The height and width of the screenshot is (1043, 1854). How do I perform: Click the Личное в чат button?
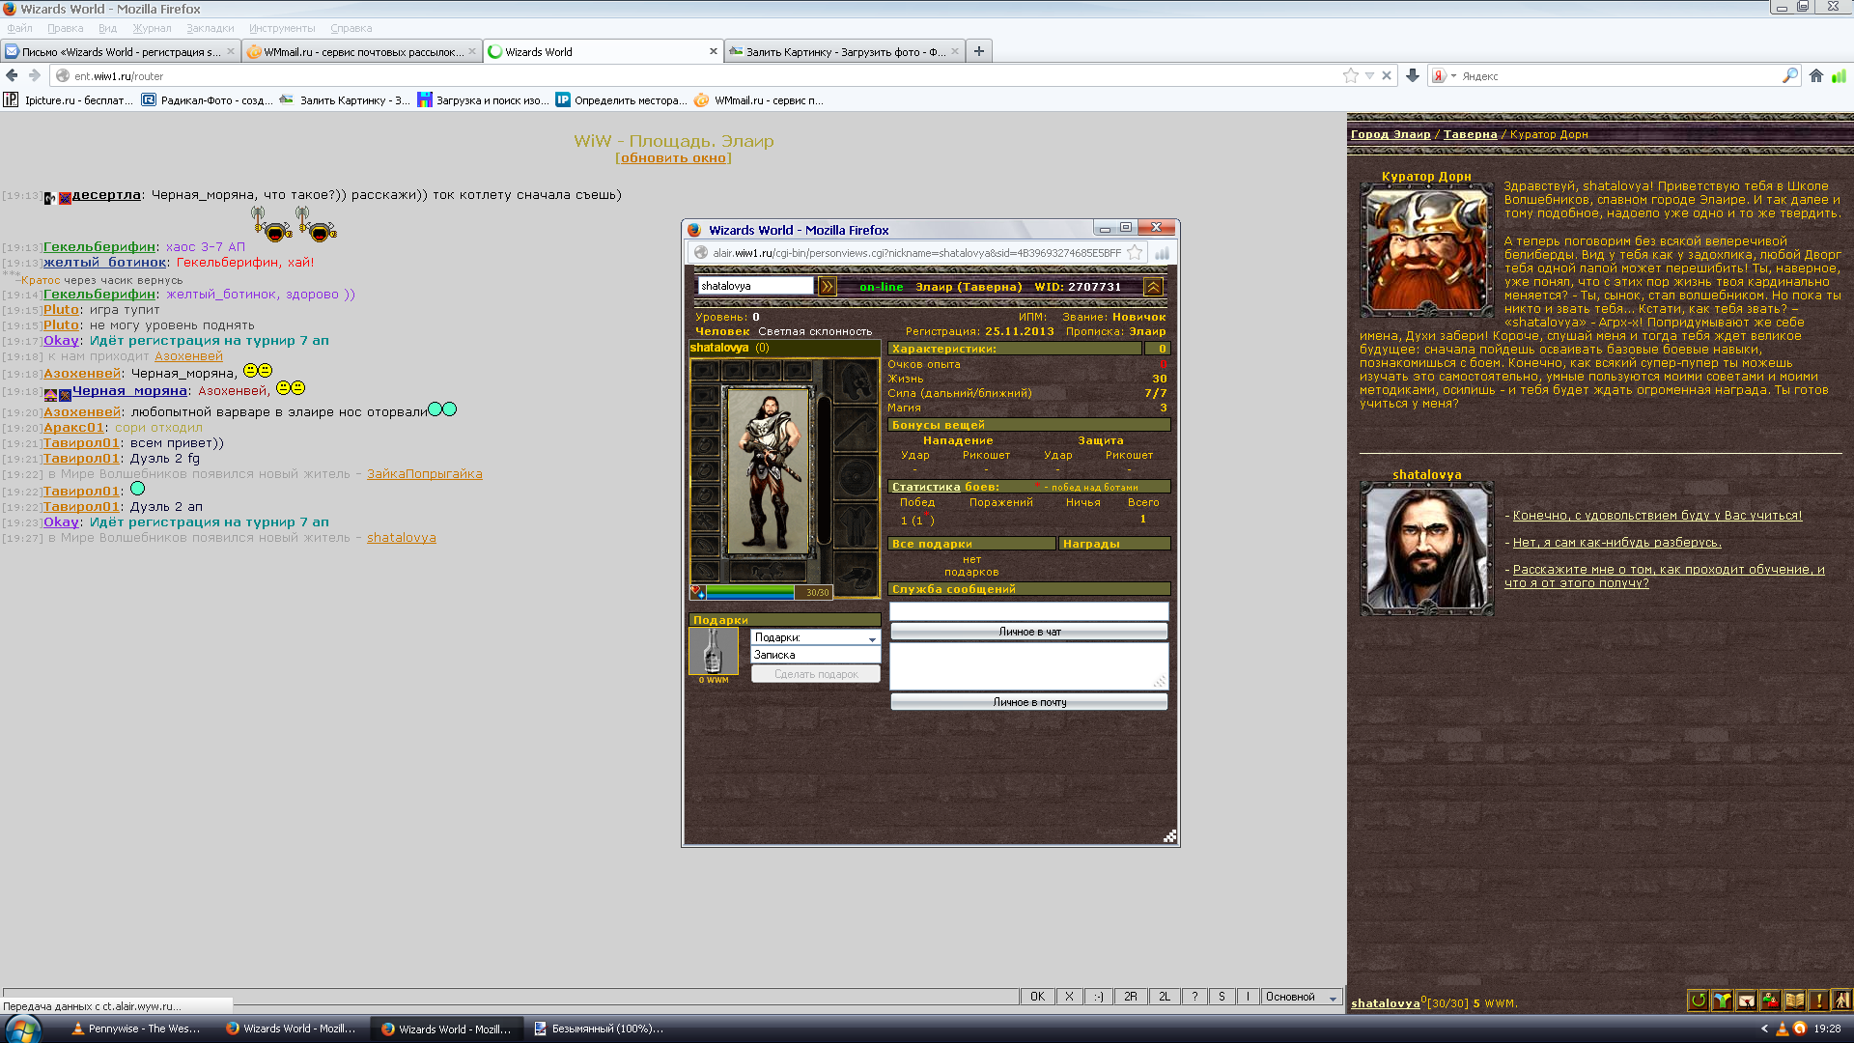pyautogui.click(x=1028, y=632)
